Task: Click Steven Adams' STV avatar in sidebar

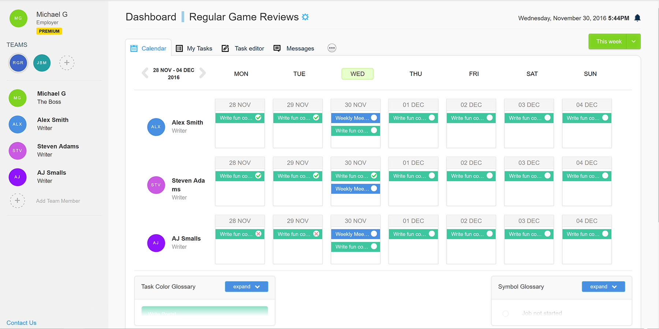Action: [x=18, y=151]
